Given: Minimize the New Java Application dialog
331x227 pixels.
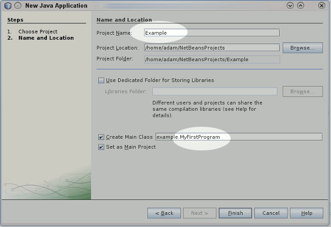Looking at the screenshot, I should pos(290,6).
